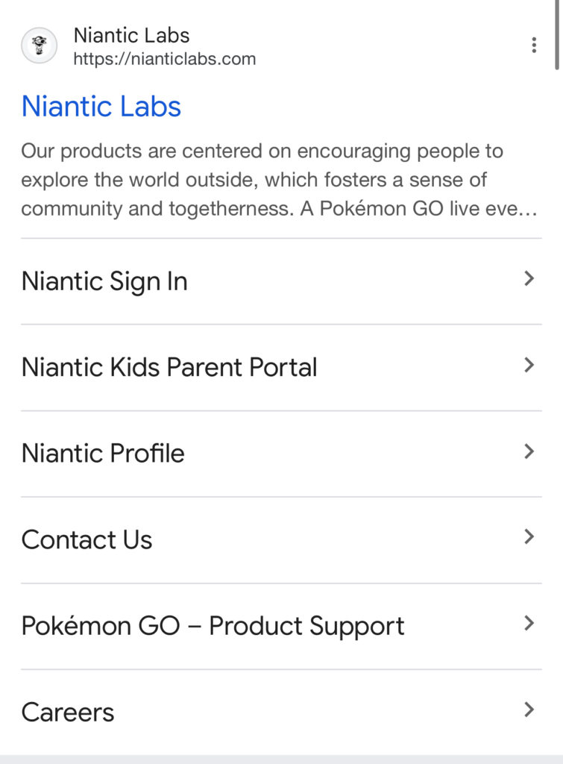Open Pokémon GO – Product Support

point(213,626)
